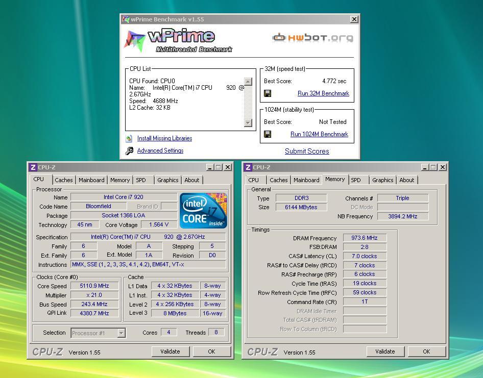The width and height of the screenshot is (483, 378).
Task: Click the Intel Core i7 inside badge
Action: [203, 211]
